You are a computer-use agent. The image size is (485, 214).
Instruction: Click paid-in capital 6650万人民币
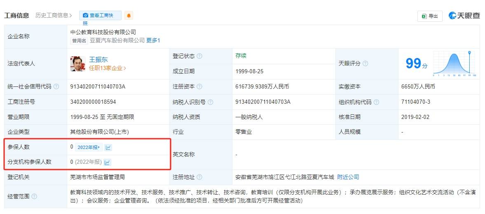(418, 87)
